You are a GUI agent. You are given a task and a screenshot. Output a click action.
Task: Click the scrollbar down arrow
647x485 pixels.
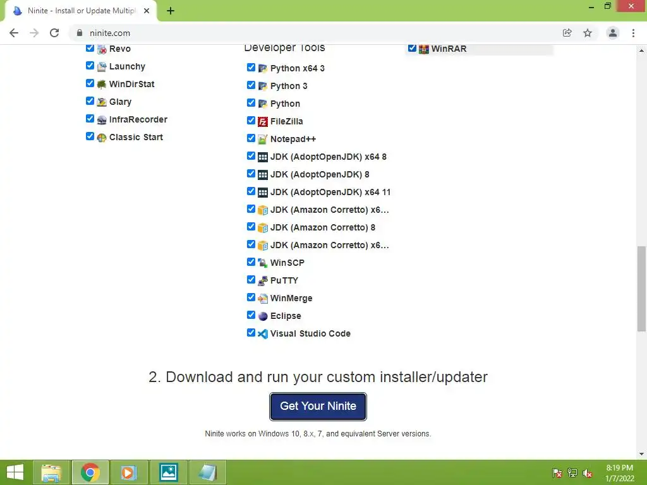coord(641,454)
